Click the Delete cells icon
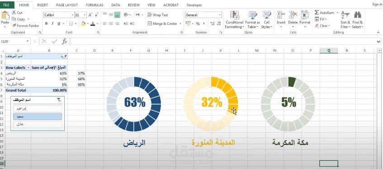Image resolution: width=383 pixels, height=169 pixels. pyautogui.click(x=293, y=15)
